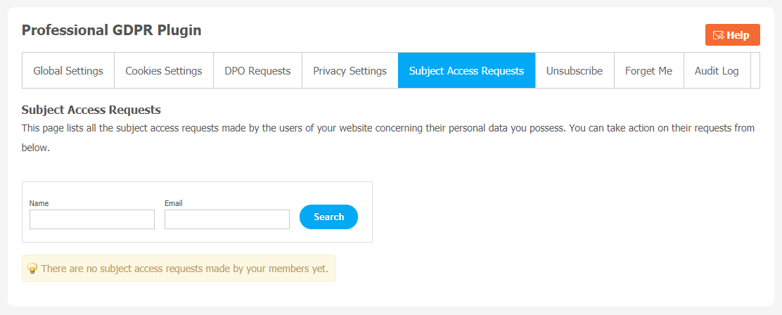Go to the DPO Requests tab
782x315 pixels.
pyautogui.click(x=257, y=71)
